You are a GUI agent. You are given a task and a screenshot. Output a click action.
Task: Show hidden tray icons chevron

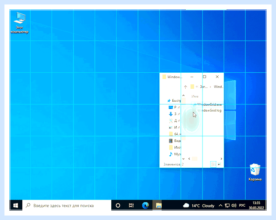point(220,206)
